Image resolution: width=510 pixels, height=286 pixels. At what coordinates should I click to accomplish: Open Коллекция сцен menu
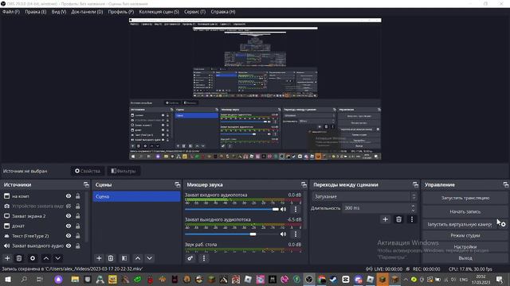[x=159, y=12]
